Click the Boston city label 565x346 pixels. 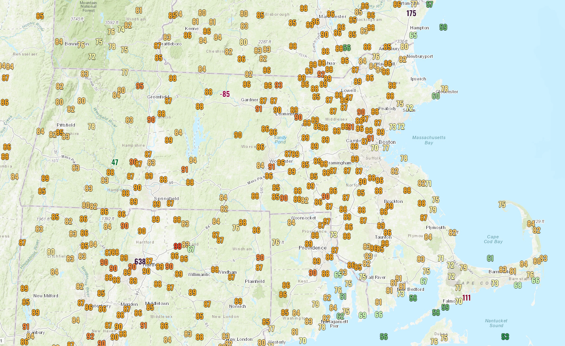coord(387,142)
